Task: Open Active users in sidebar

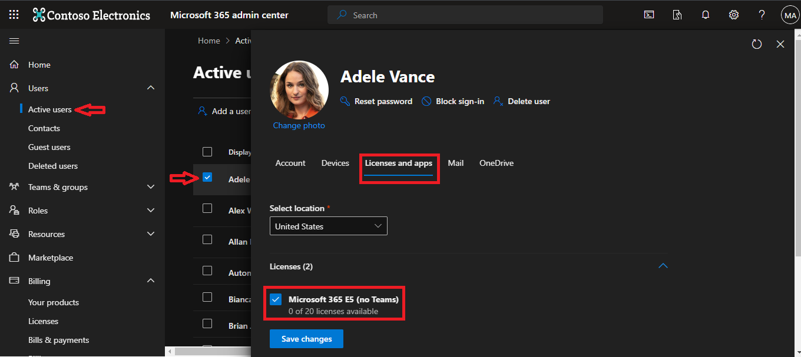Action: point(50,109)
